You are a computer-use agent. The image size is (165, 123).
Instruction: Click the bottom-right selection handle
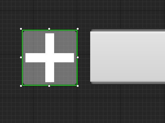tap(78, 86)
